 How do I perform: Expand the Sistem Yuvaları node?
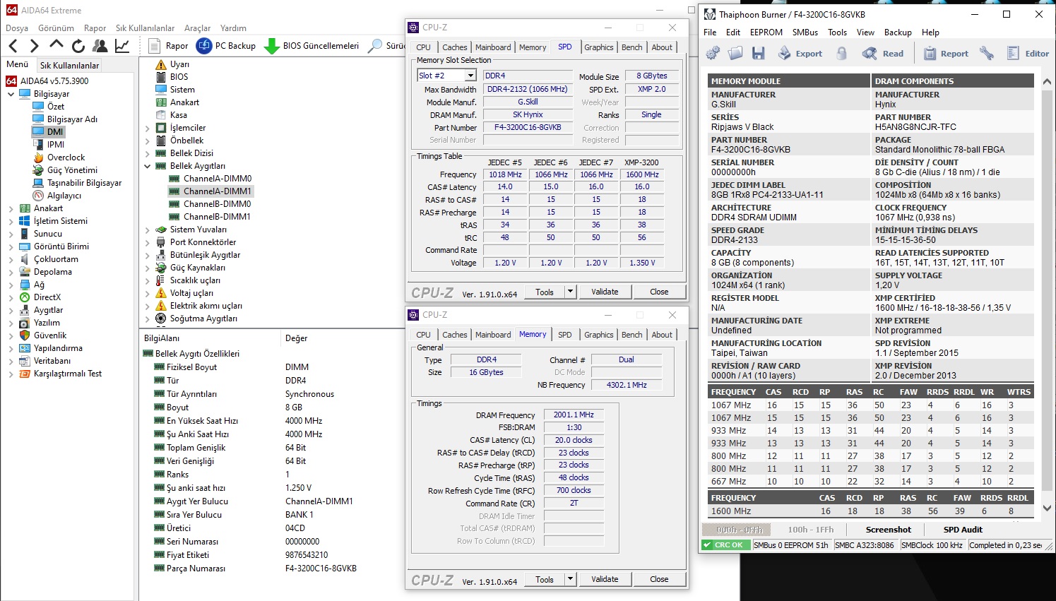point(147,230)
